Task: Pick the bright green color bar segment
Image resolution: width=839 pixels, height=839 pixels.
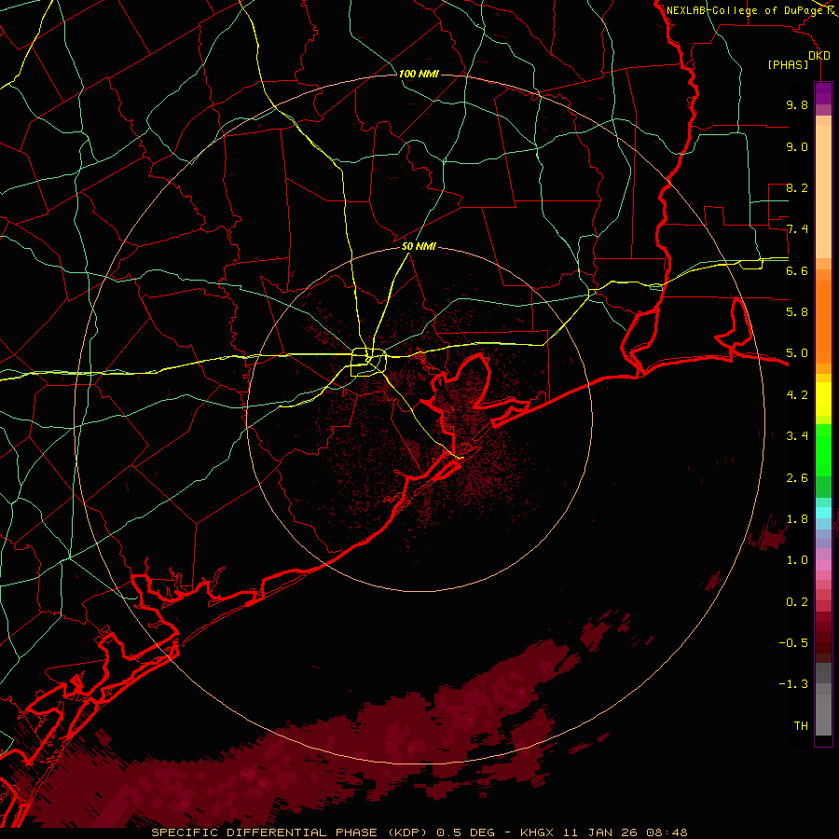Action: 823,450
